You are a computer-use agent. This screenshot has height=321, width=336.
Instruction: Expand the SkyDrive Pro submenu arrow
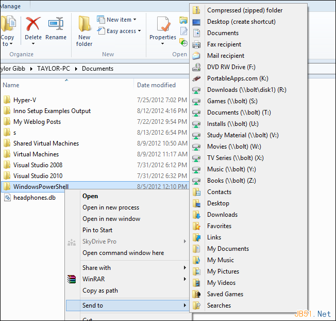[x=184, y=242]
